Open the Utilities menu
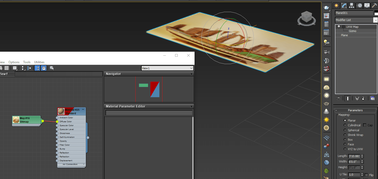Screen dimensions: 378x179 [x=39, y=62]
